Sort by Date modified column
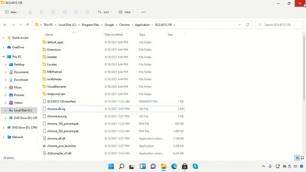This screenshot has width=306, height=172. pyautogui.click(x=114, y=34)
